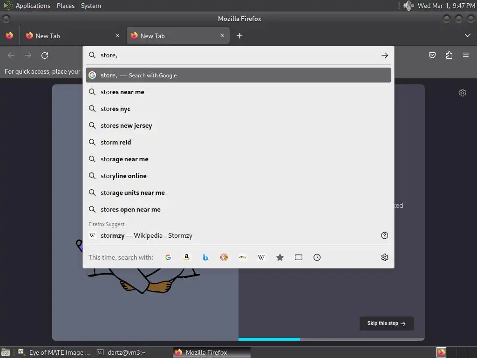Open a new tab with plus button
Screen dimensions: 477x358
click(240, 35)
